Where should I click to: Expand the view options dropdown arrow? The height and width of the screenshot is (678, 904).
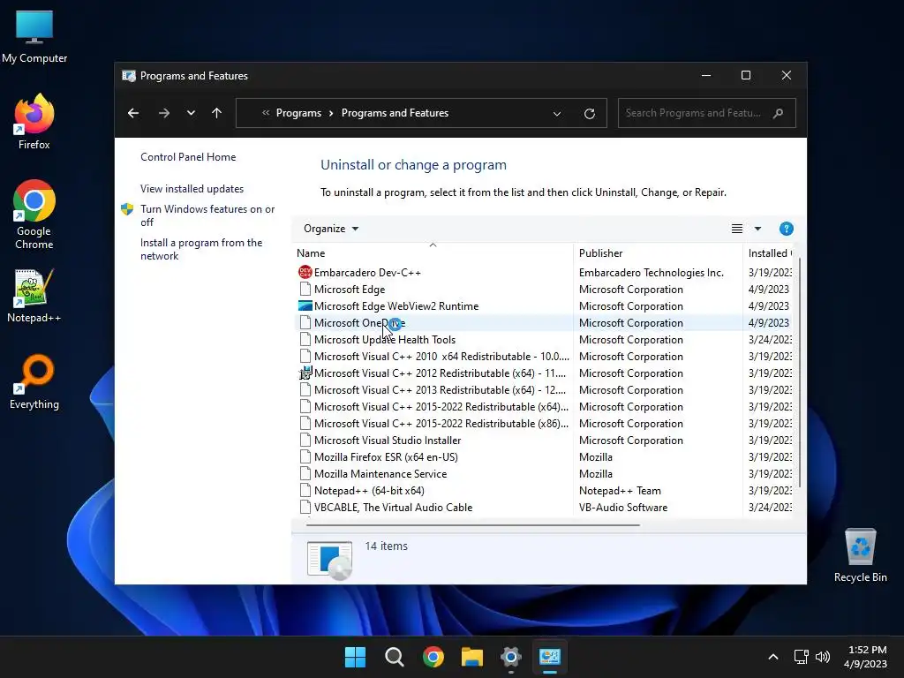[757, 229]
